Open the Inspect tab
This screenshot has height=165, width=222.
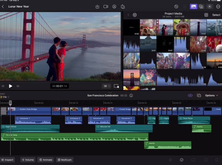pyautogui.click(x=7, y=160)
